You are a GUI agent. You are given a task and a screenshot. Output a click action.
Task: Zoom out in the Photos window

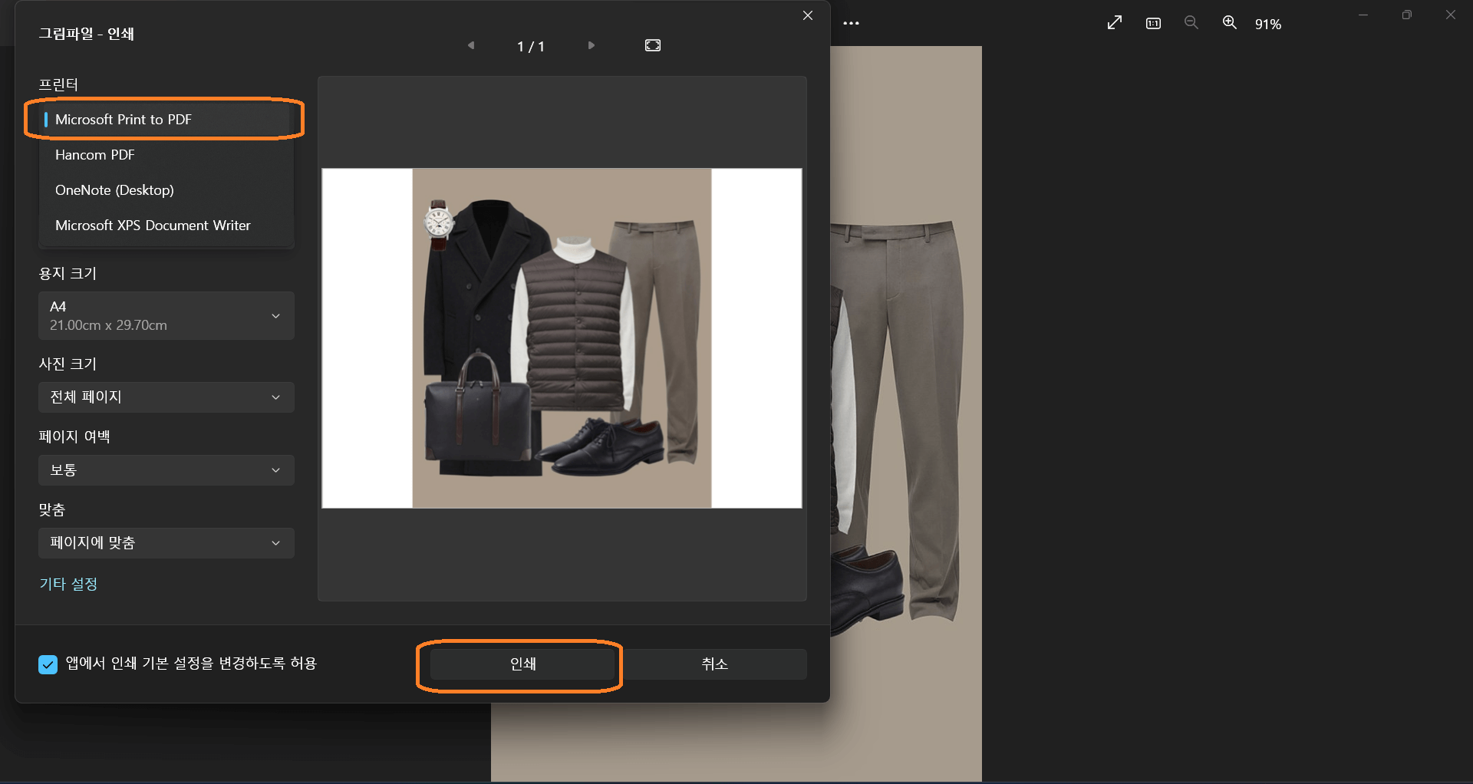1191,23
